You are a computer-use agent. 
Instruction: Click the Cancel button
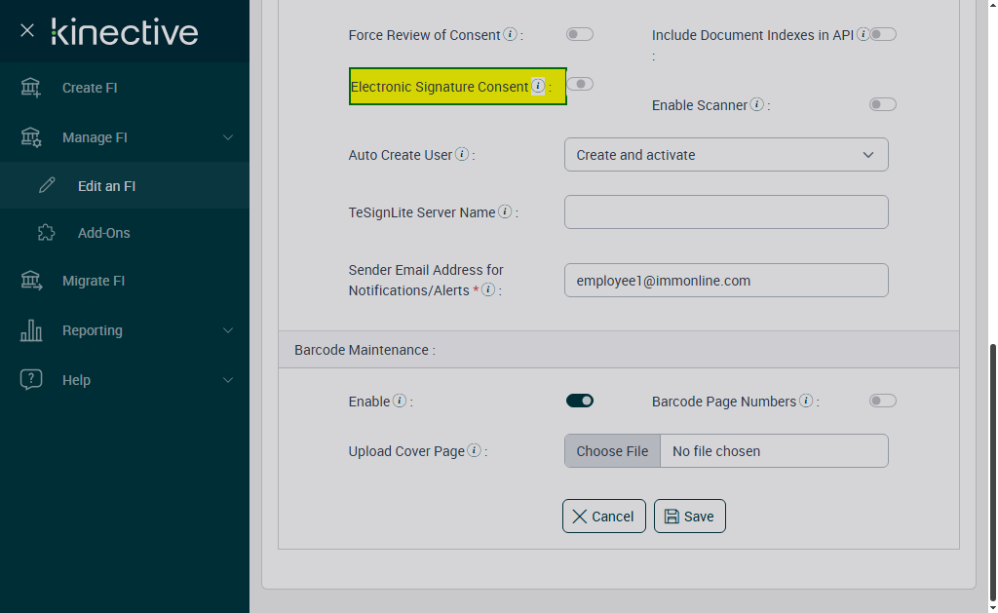(x=604, y=517)
